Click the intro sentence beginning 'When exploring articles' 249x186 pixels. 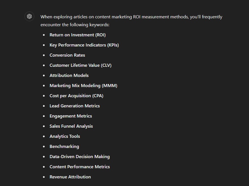(131, 21)
